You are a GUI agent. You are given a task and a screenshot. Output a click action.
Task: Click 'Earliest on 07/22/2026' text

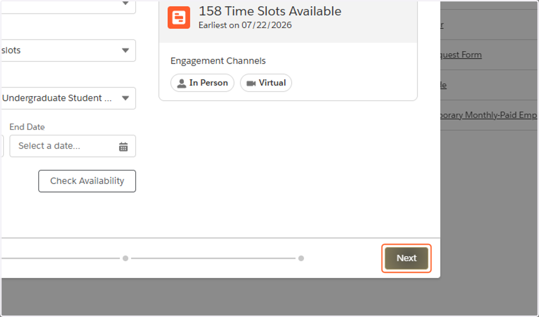click(x=245, y=25)
